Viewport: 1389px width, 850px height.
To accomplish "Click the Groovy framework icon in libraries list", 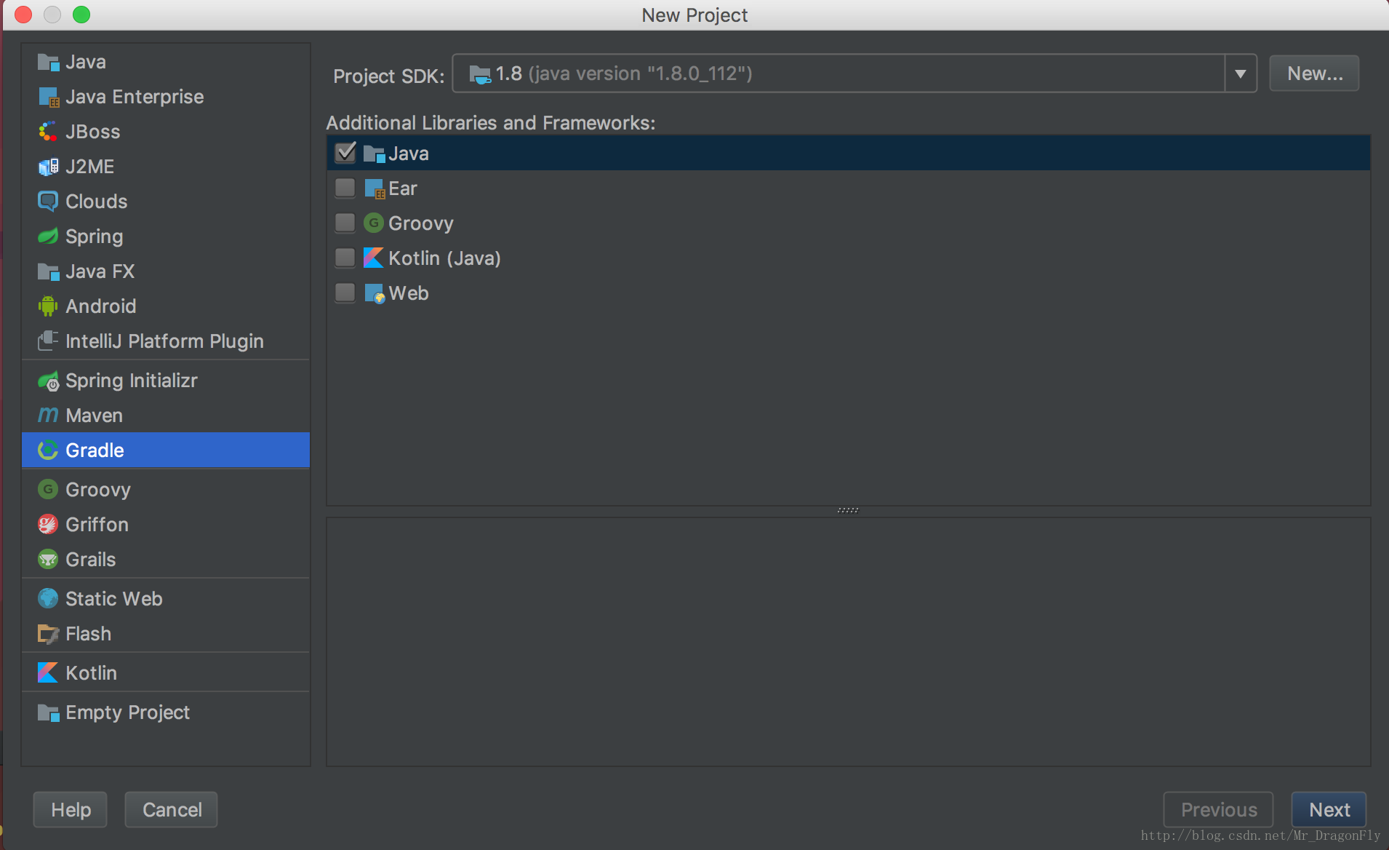I will coord(374,223).
